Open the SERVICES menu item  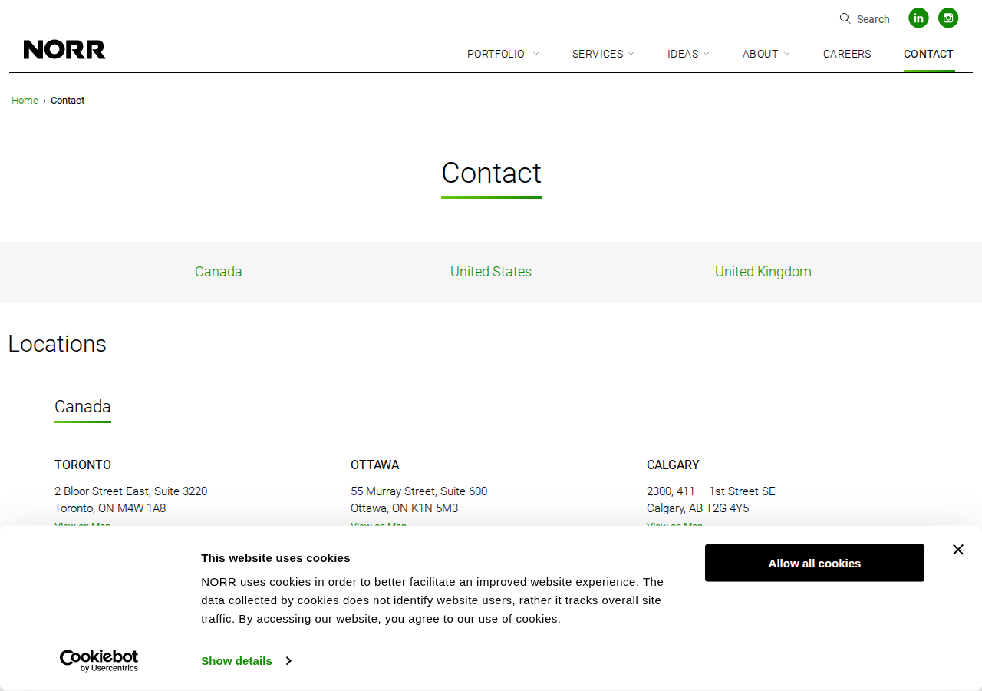[598, 54]
